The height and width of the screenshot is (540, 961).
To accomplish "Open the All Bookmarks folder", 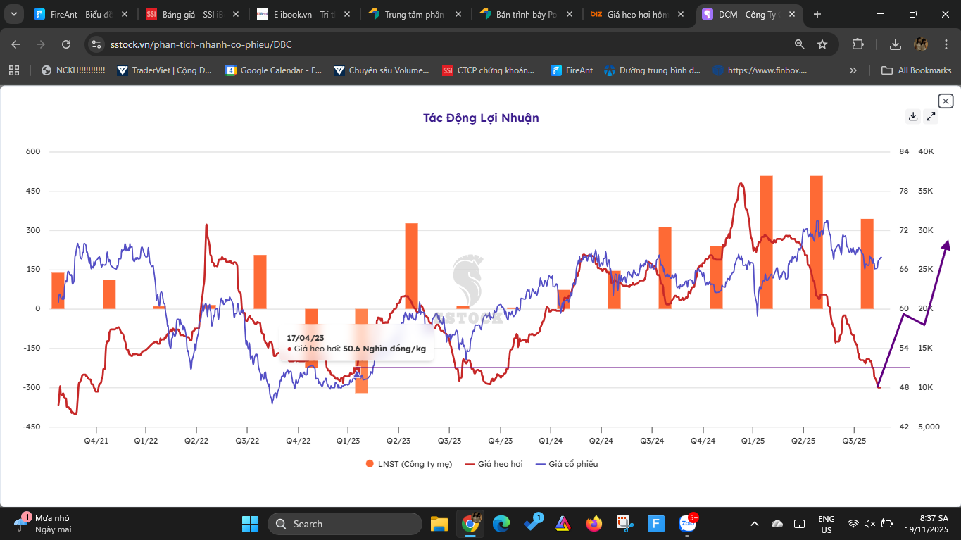I will click(x=917, y=70).
